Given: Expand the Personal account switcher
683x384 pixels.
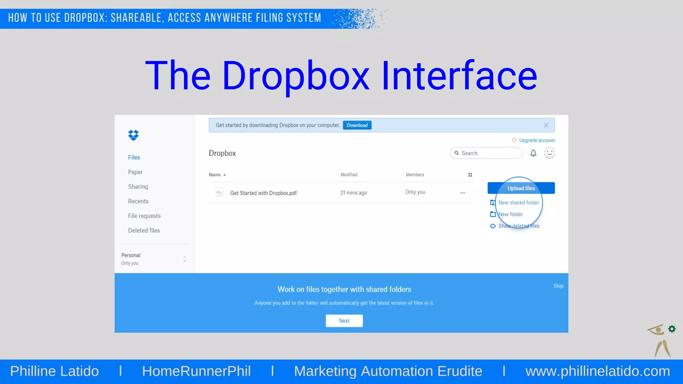Looking at the screenshot, I should click(x=184, y=259).
